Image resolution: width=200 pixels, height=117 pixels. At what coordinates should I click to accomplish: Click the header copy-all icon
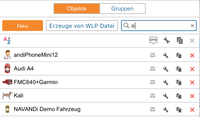coord(179,41)
